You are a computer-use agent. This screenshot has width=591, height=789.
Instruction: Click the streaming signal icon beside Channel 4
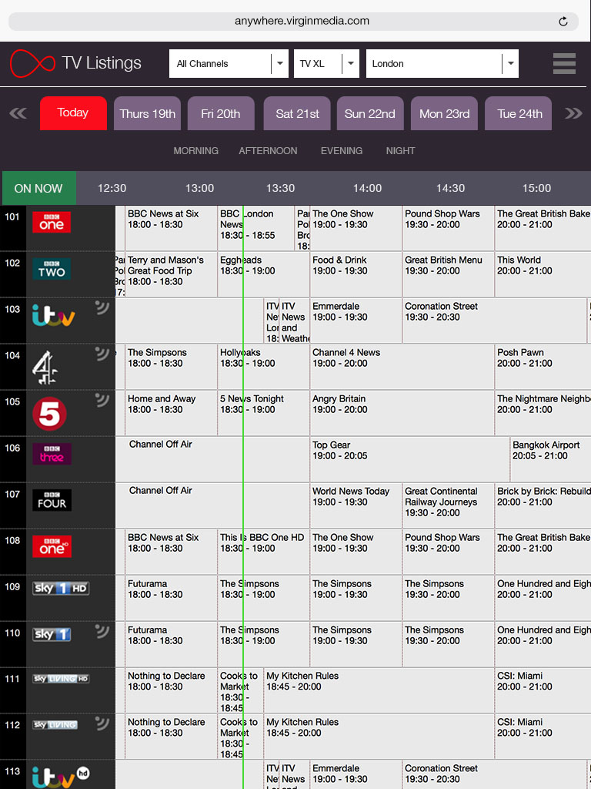pyautogui.click(x=102, y=354)
